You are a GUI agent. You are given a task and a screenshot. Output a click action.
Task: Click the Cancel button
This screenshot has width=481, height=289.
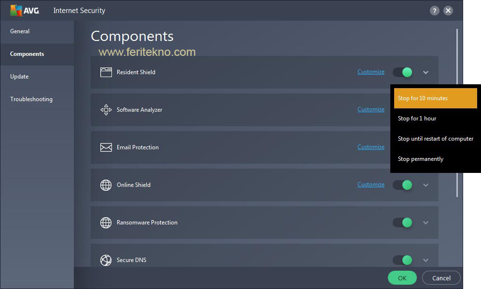point(441,278)
